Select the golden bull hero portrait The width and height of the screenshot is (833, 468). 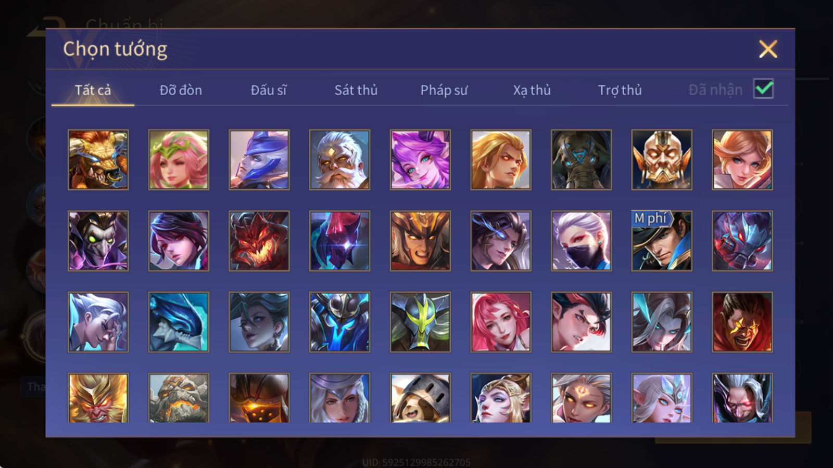coord(98,160)
